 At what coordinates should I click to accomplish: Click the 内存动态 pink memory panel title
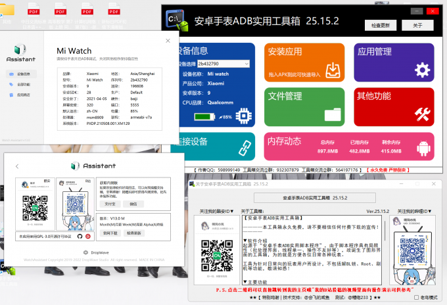click(284, 141)
